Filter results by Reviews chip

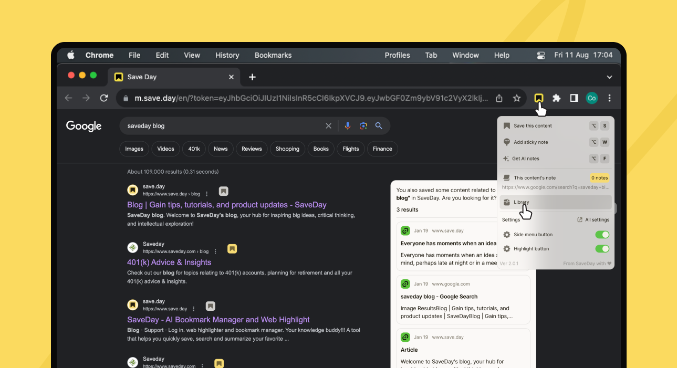point(252,149)
